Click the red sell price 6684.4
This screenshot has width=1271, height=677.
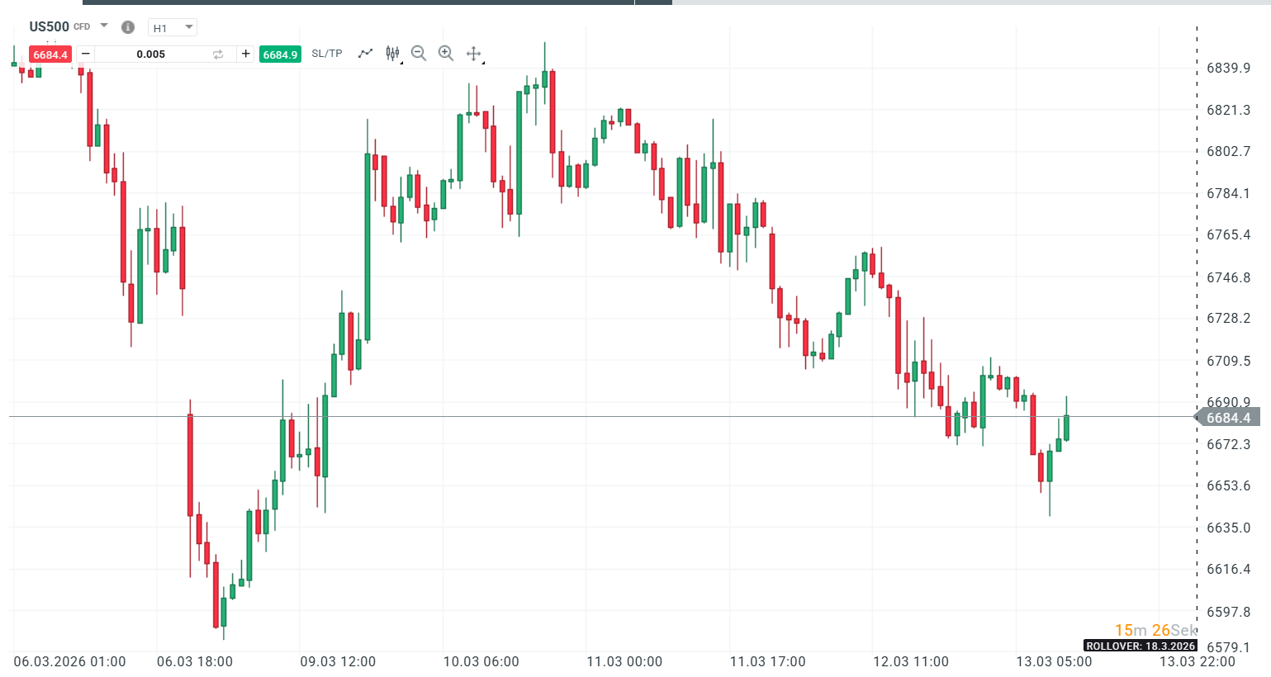coord(50,53)
